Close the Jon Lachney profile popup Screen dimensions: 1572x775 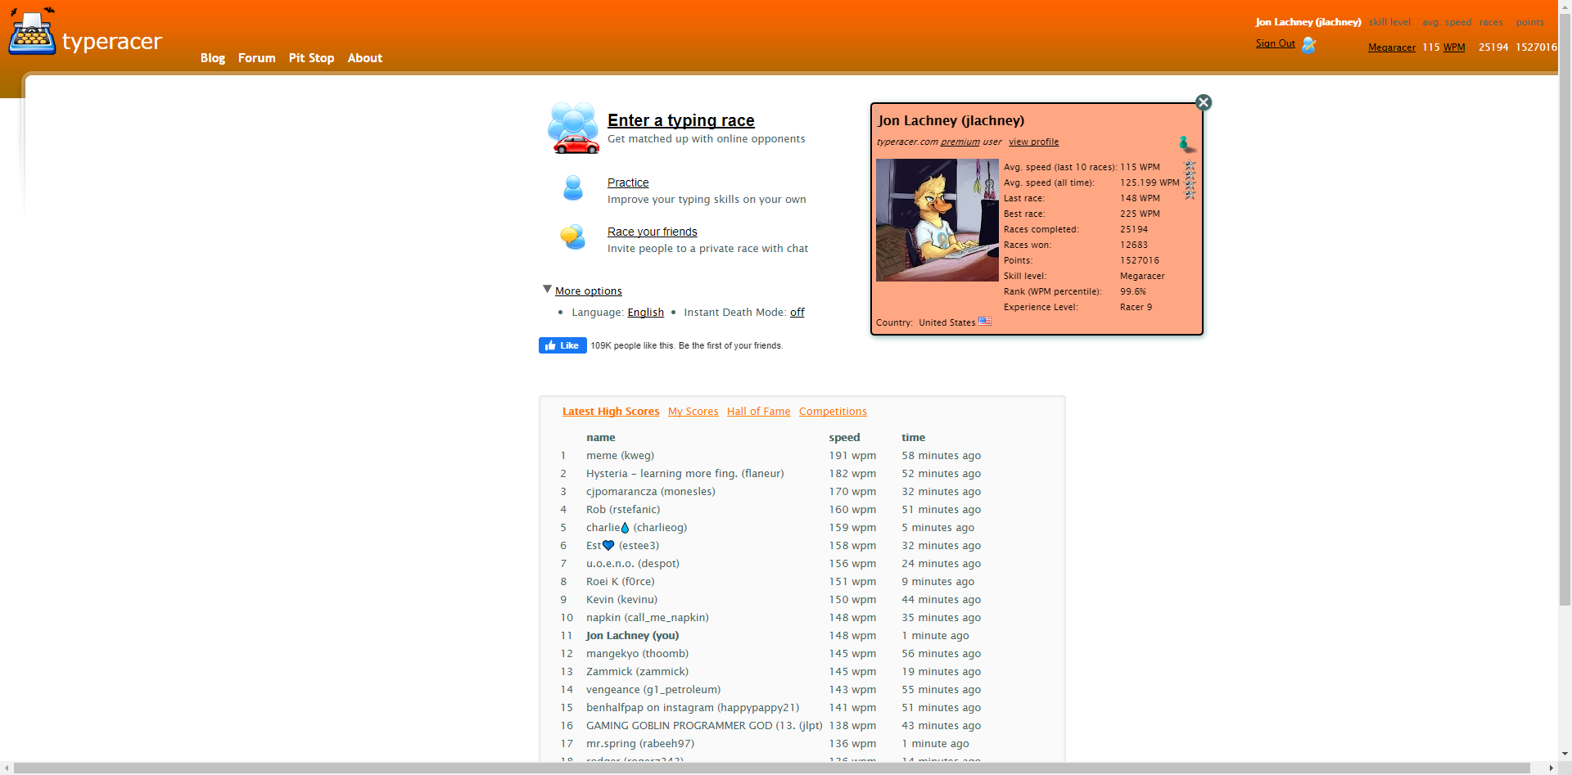coord(1203,102)
